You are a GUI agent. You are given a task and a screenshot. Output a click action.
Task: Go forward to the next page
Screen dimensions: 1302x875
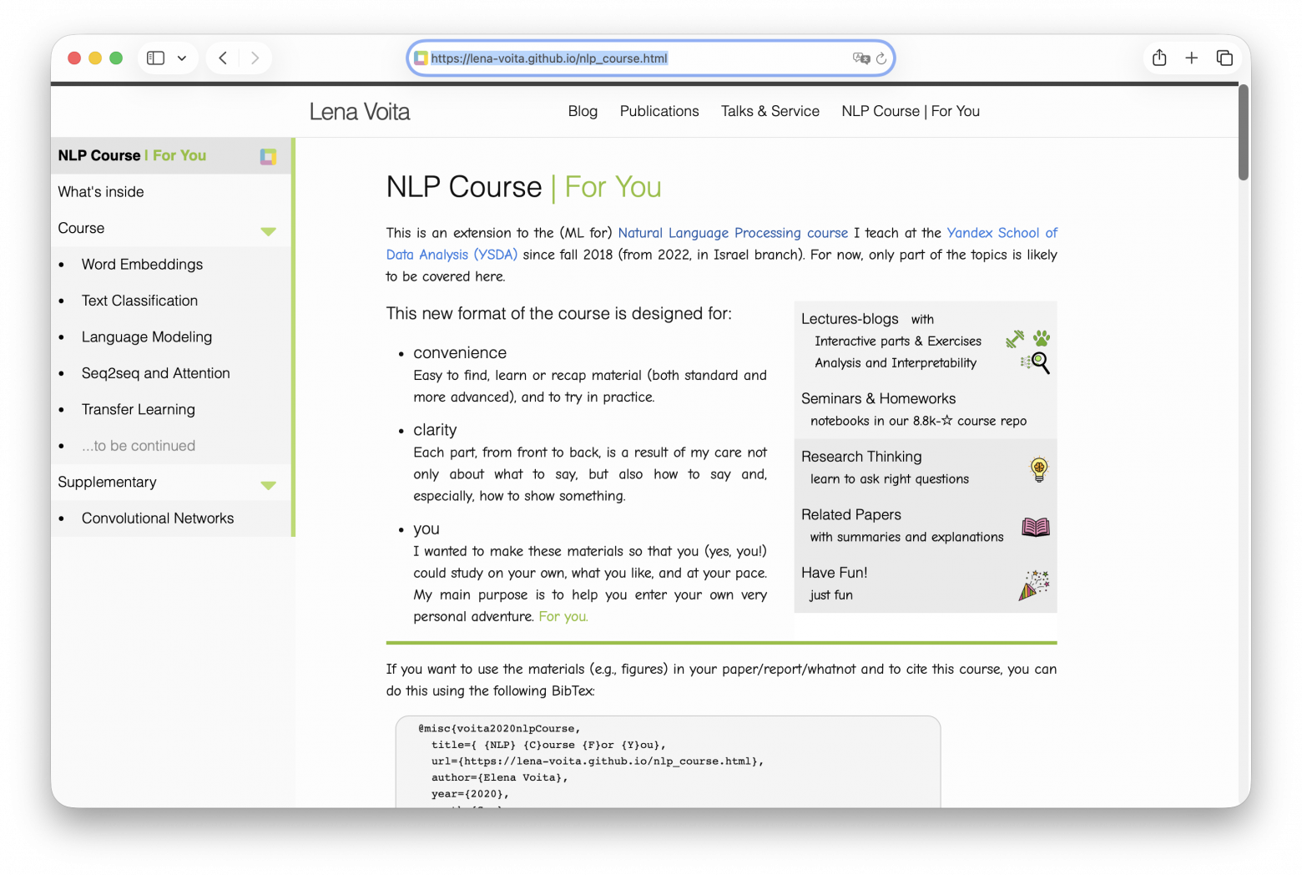pos(255,58)
